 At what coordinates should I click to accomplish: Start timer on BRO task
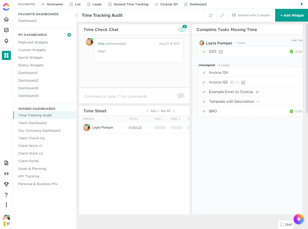point(291,111)
